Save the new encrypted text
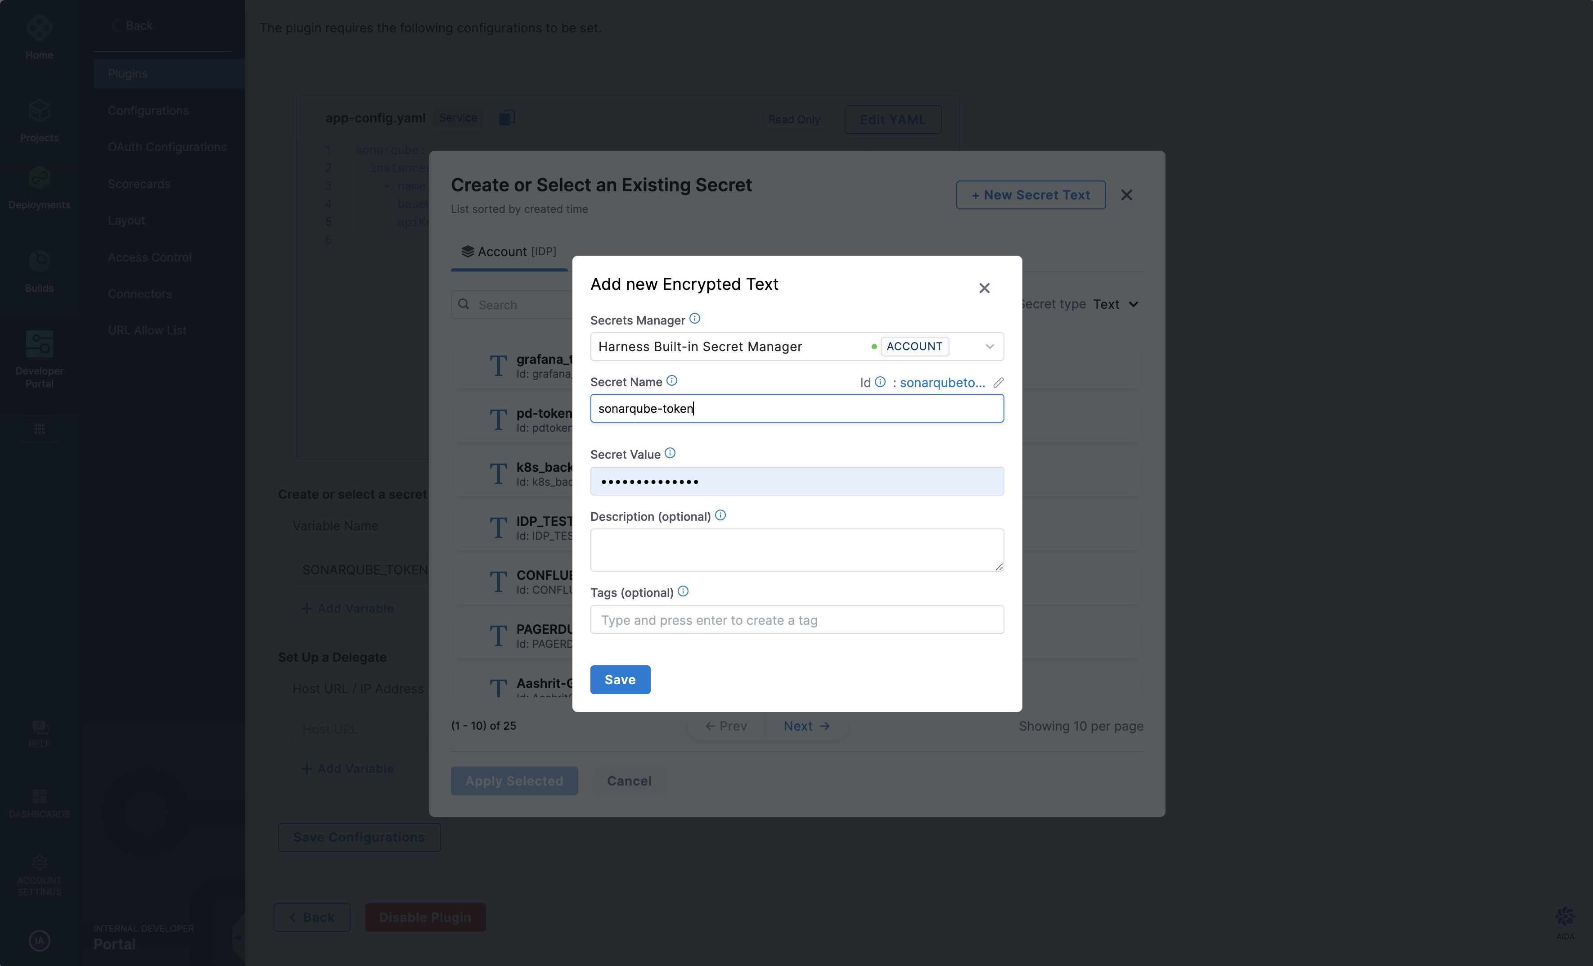Image resolution: width=1593 pixels, height=966 pixels. (619, 680)
